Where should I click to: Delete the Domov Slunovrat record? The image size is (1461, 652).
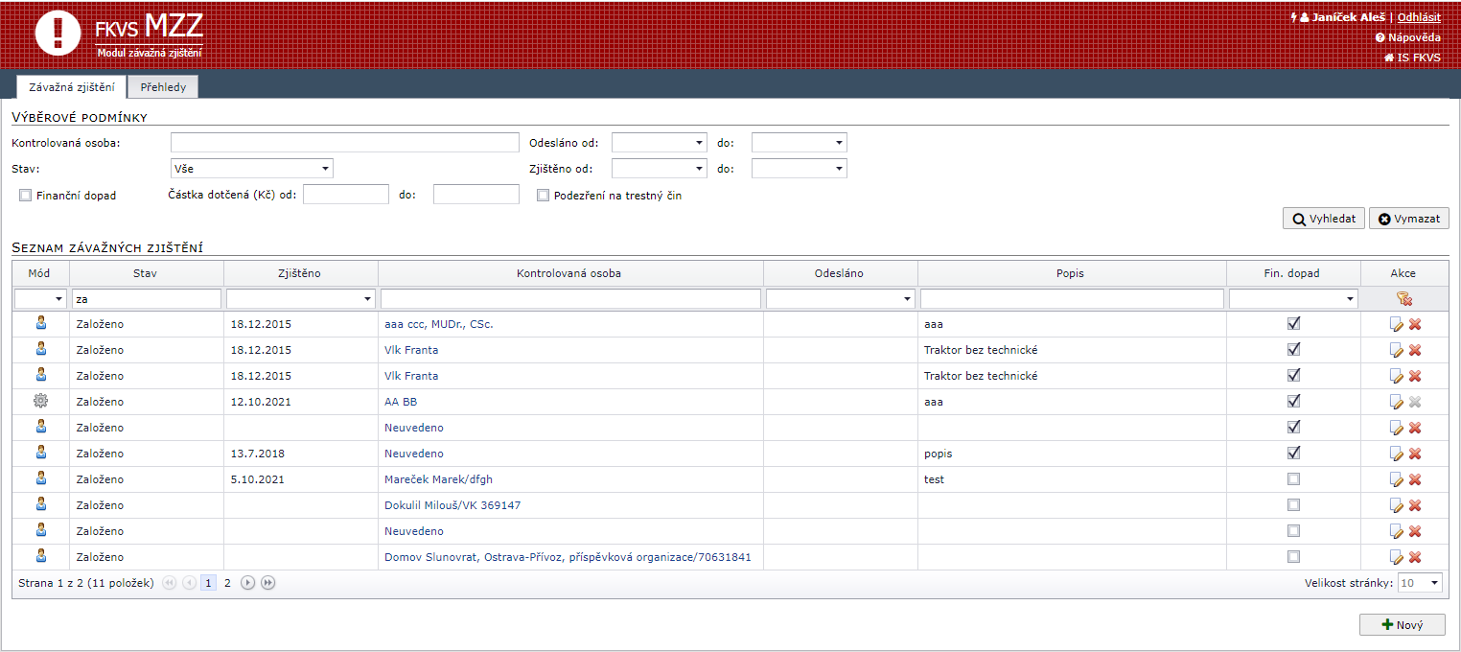(1415, 557)
